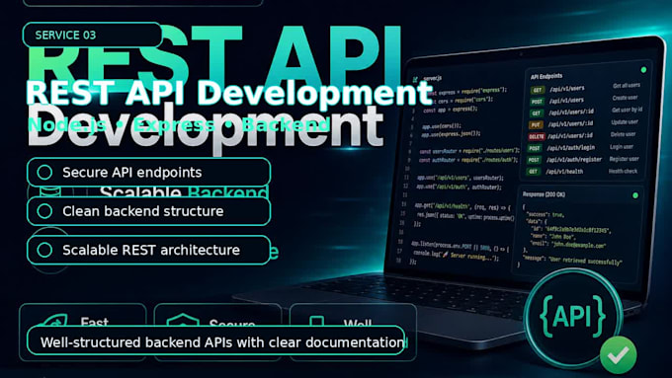Click the Secure API endpoints text
The width and height of the screenshot is (672, 378).
coord(132,172)
